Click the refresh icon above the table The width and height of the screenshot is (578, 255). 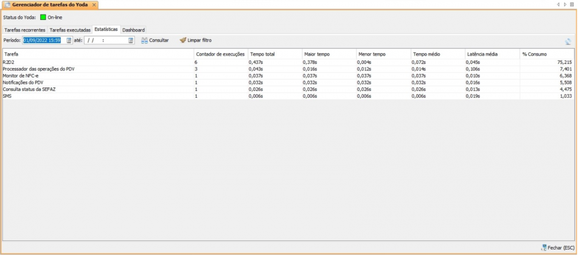tap(568, 41)
